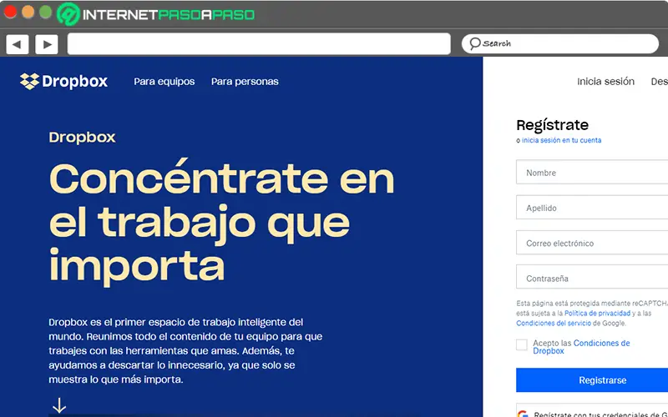
Task: Open the Política de privacidad link
Action: (597, 314)
